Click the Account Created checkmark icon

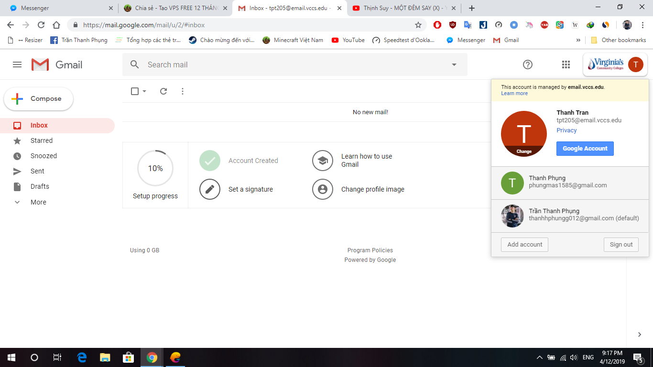210,161
